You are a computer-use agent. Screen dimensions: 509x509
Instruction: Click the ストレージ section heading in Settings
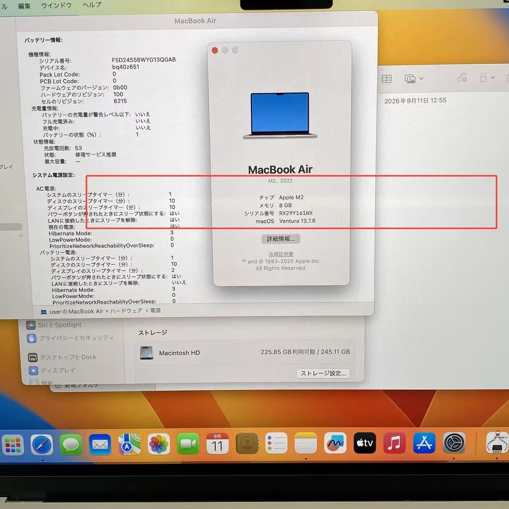coord(153,333)
